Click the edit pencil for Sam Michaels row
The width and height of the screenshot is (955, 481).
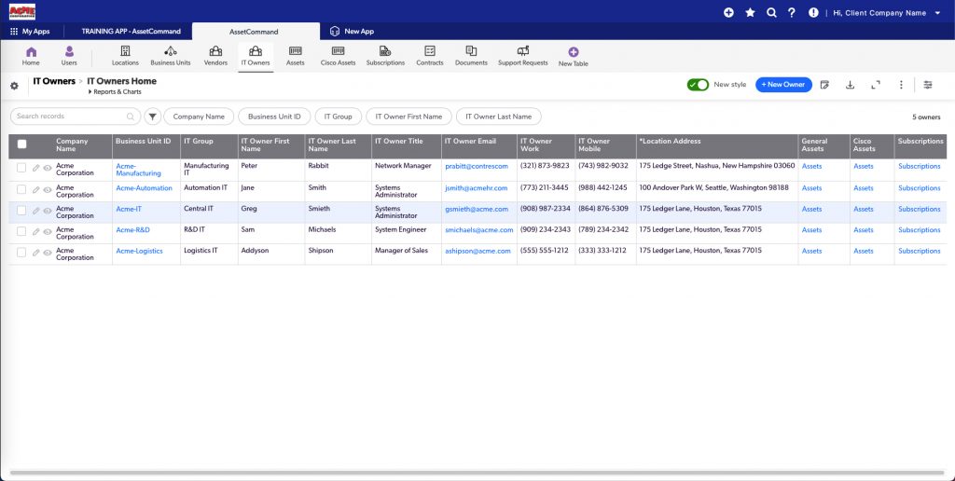[36, 231]
